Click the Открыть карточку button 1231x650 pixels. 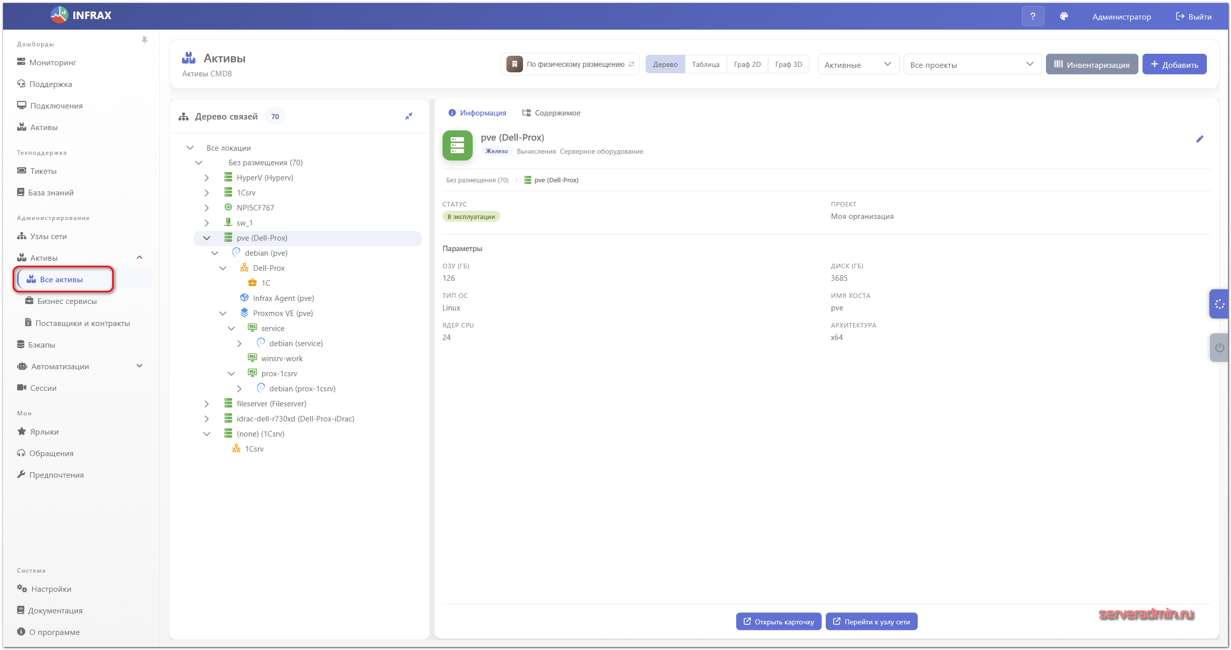click(x=778, y=622)
